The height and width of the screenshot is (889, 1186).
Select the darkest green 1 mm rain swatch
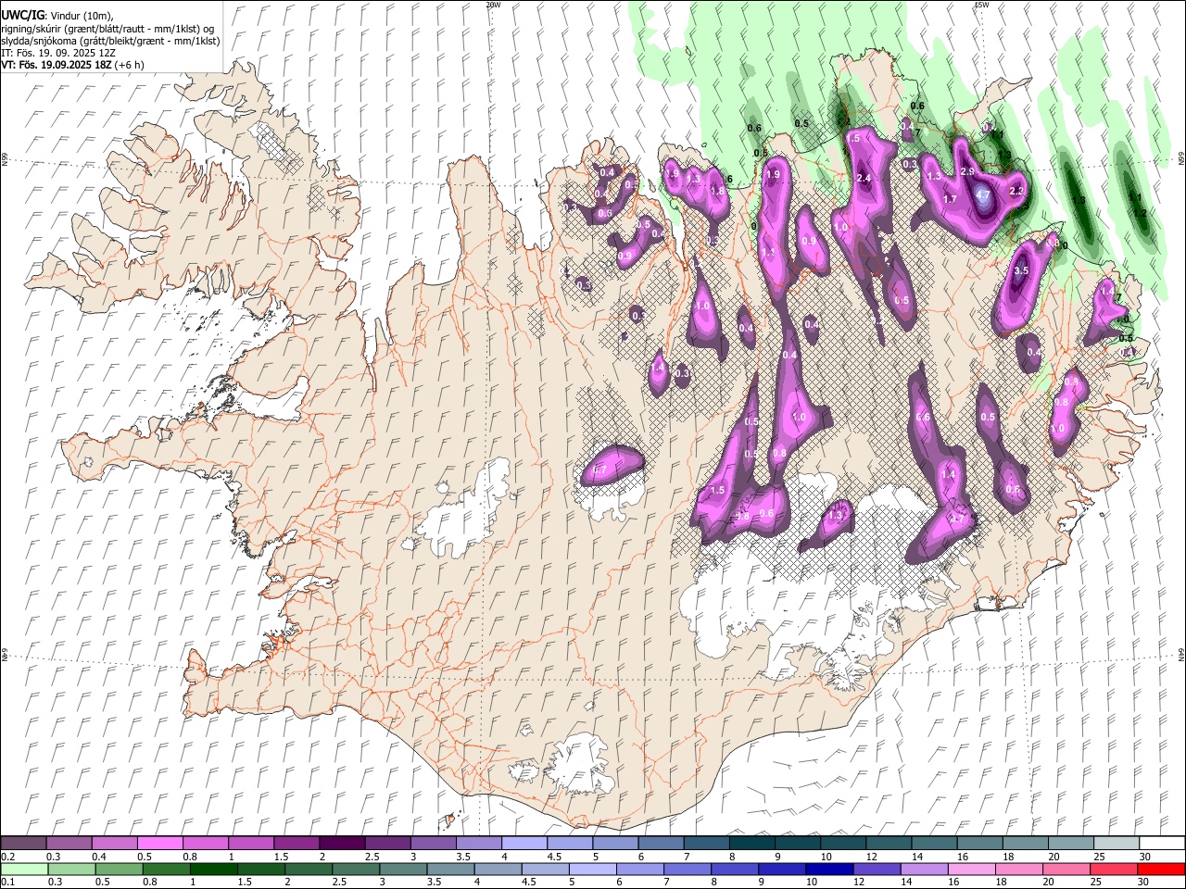[213, 869]
